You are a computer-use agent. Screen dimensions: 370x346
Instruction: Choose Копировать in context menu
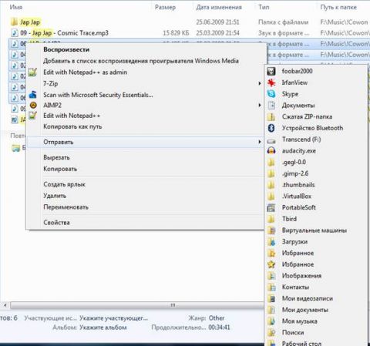click(x=60, y=169)
